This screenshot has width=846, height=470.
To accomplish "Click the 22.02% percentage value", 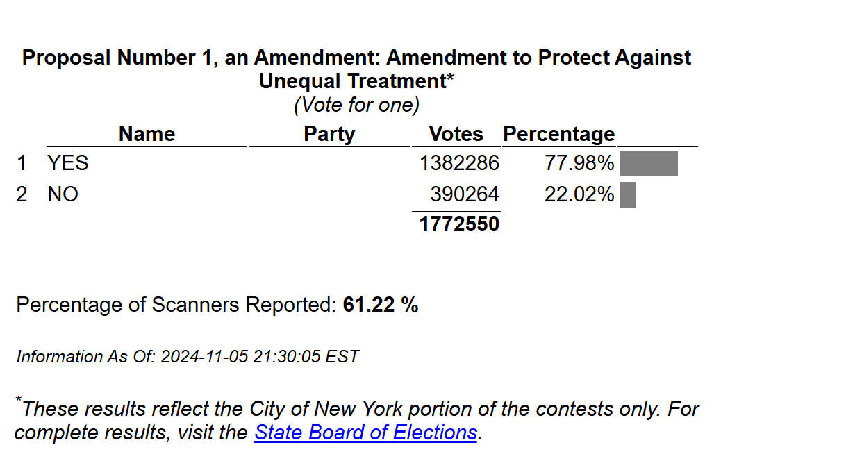I will 579,194.
